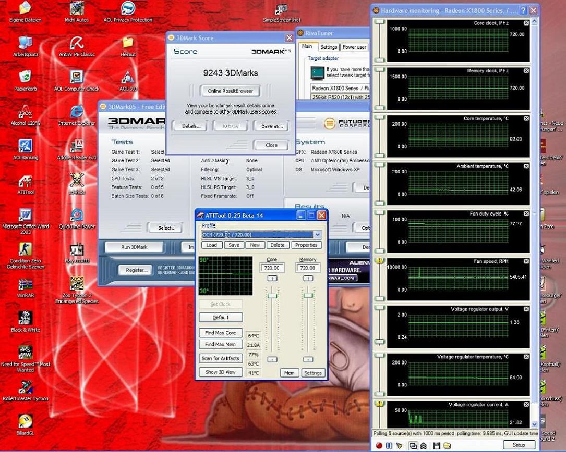
Task: Click the double up-arrow chevrons icon
Action: pyautogui.click(x=424, y=446)
